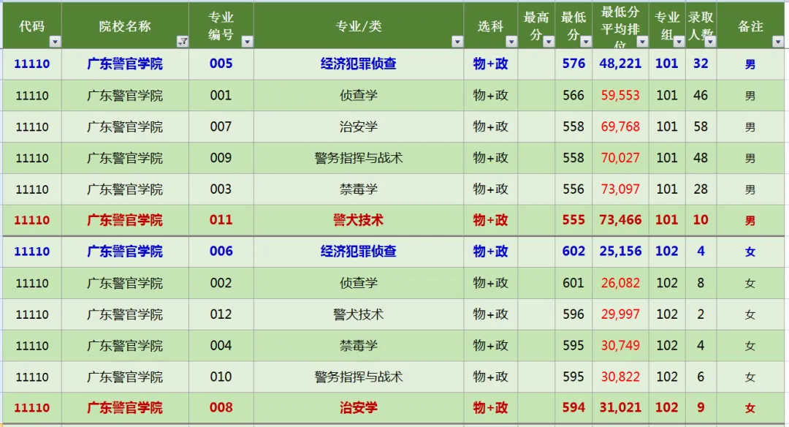Click red 警犬技术 cell in row 011
Viewport: 789px width, 427px height.
click(x=358, y=220)
